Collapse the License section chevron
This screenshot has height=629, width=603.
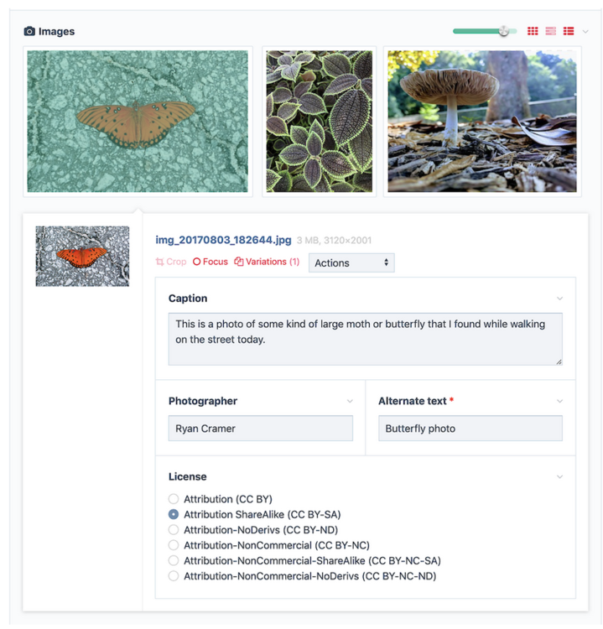[x=559, y=477]
